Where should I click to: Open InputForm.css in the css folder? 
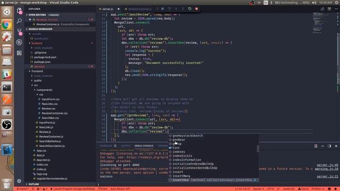(50, 99)
